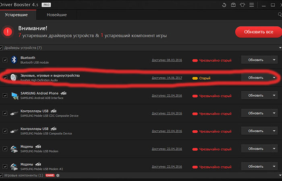
Task: Open the dropdown arrow for SAMSUNG Android Phone update
Action: tap(274, 95)
